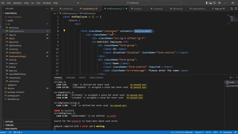The height and width of the screenshot is (134, 238).
Task: Open the customize layout icon
Action: tap(219, 3)
